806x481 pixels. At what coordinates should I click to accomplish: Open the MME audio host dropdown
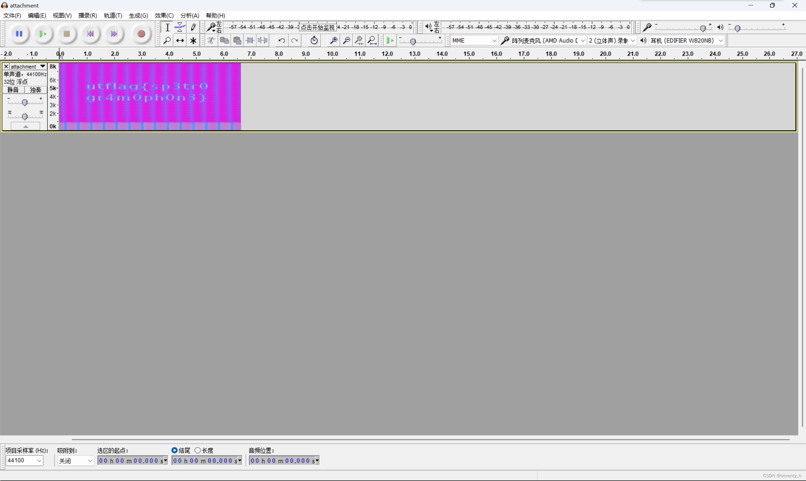point(474,41)
